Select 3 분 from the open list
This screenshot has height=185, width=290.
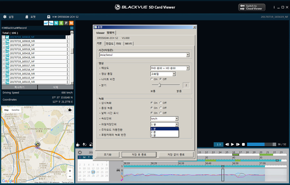click(165, 135)
